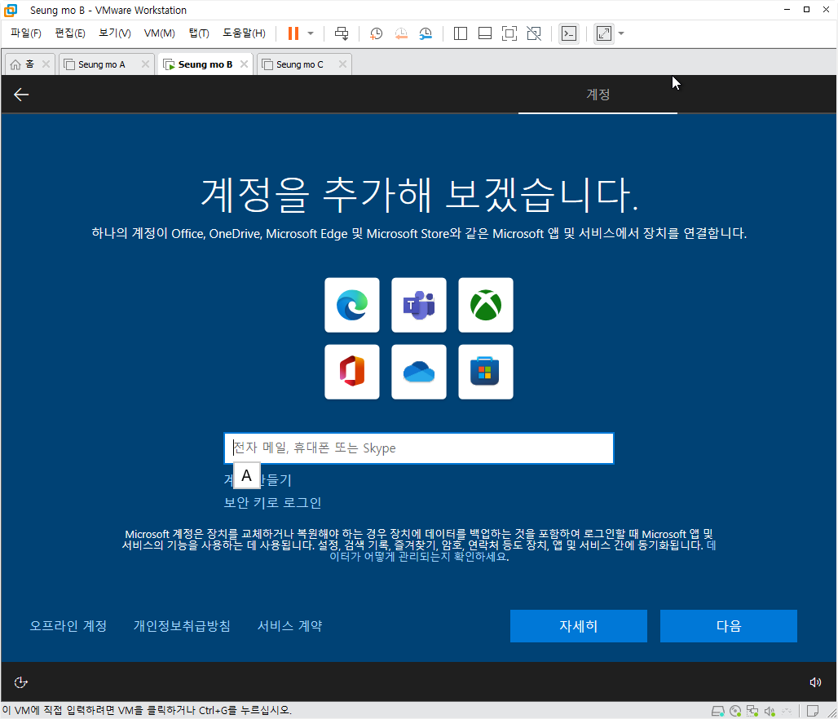Image resolution: width=838 pixels, height=719 pixels.
Task: Take a snapshot of the VM
Action: (377, 33)
